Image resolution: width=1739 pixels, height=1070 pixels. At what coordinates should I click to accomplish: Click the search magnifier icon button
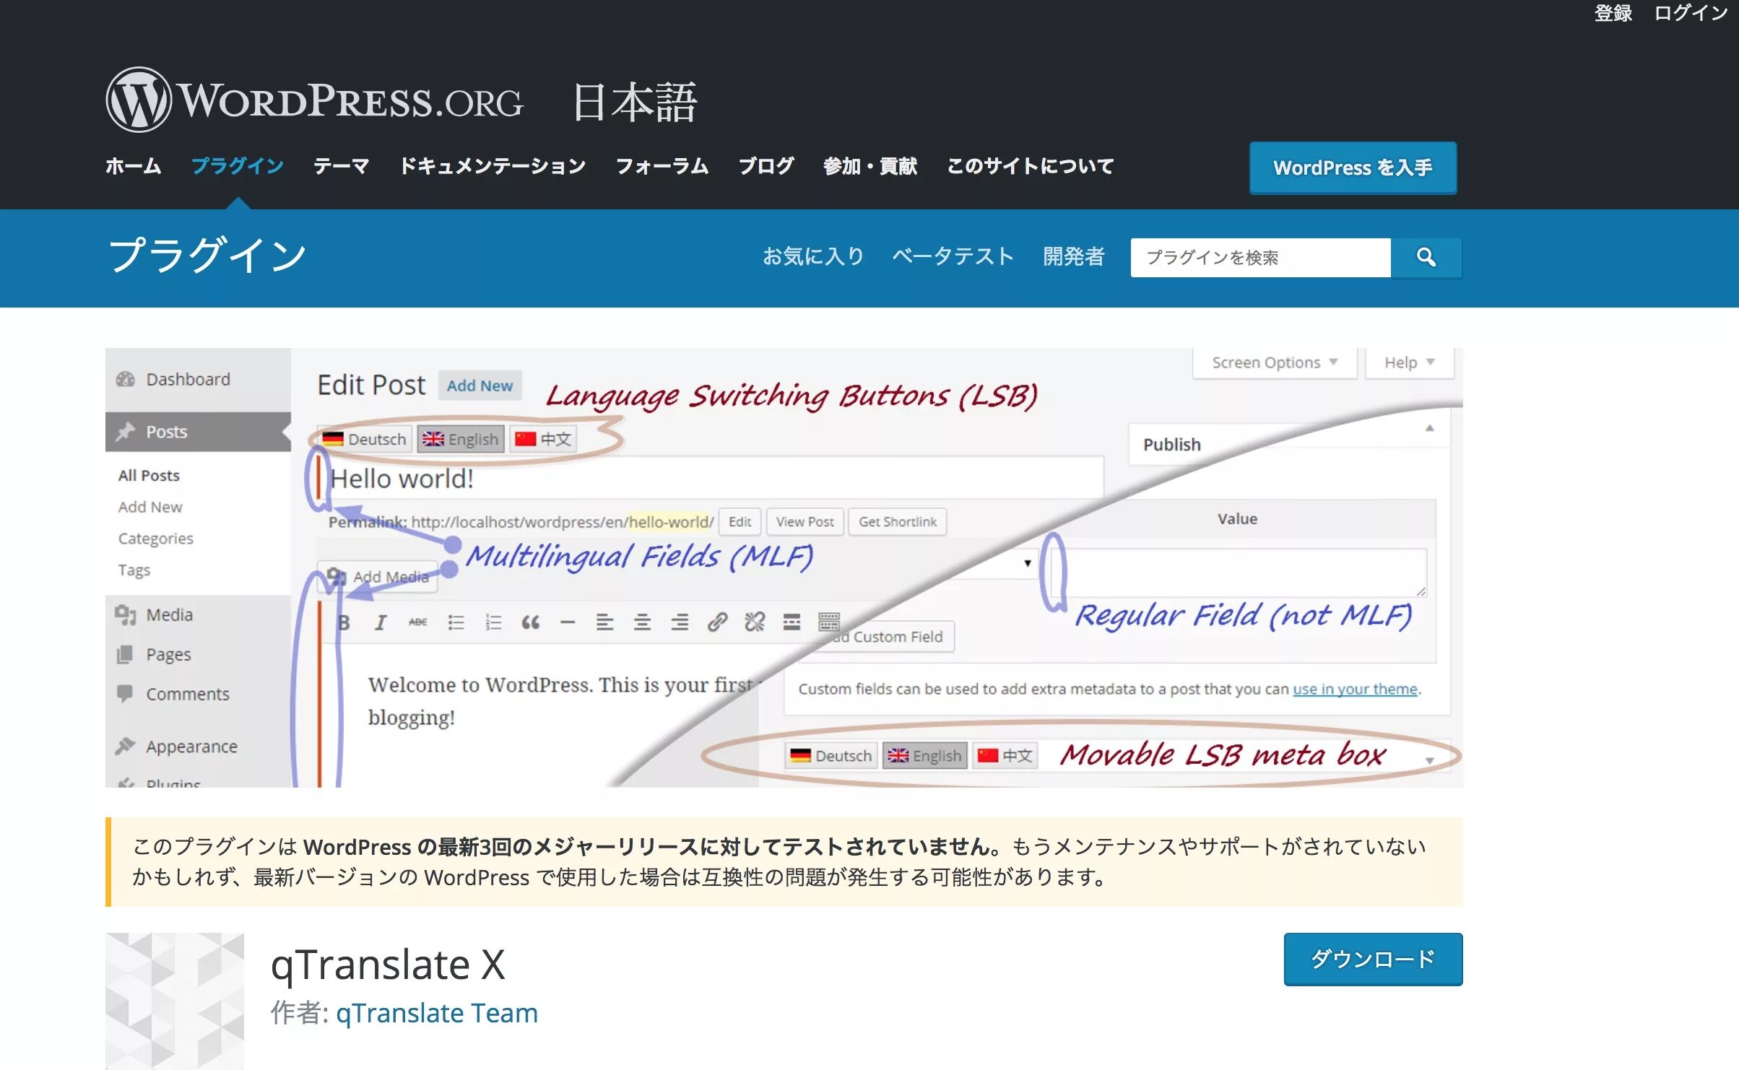point(1426,257)
